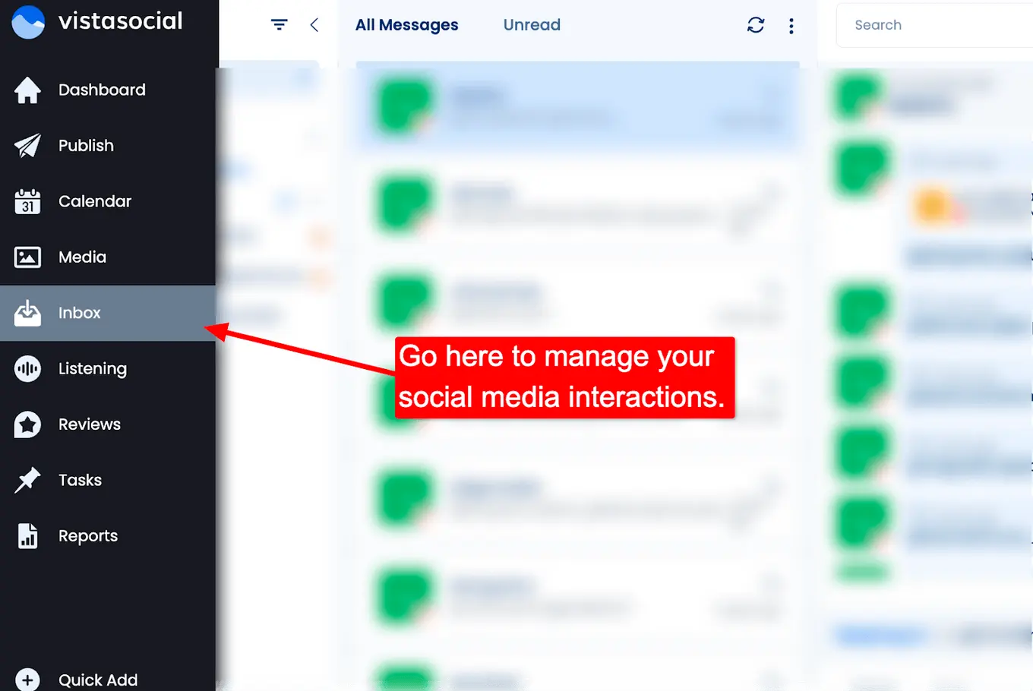Image resolution: width=1033 pixels, height=691 pixels.
Task: Open the three-dot overflow menu
Action: 791,24
